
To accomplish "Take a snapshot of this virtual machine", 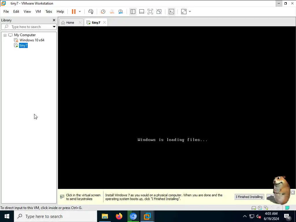I will pyautogui.click(x=103, y=12).
